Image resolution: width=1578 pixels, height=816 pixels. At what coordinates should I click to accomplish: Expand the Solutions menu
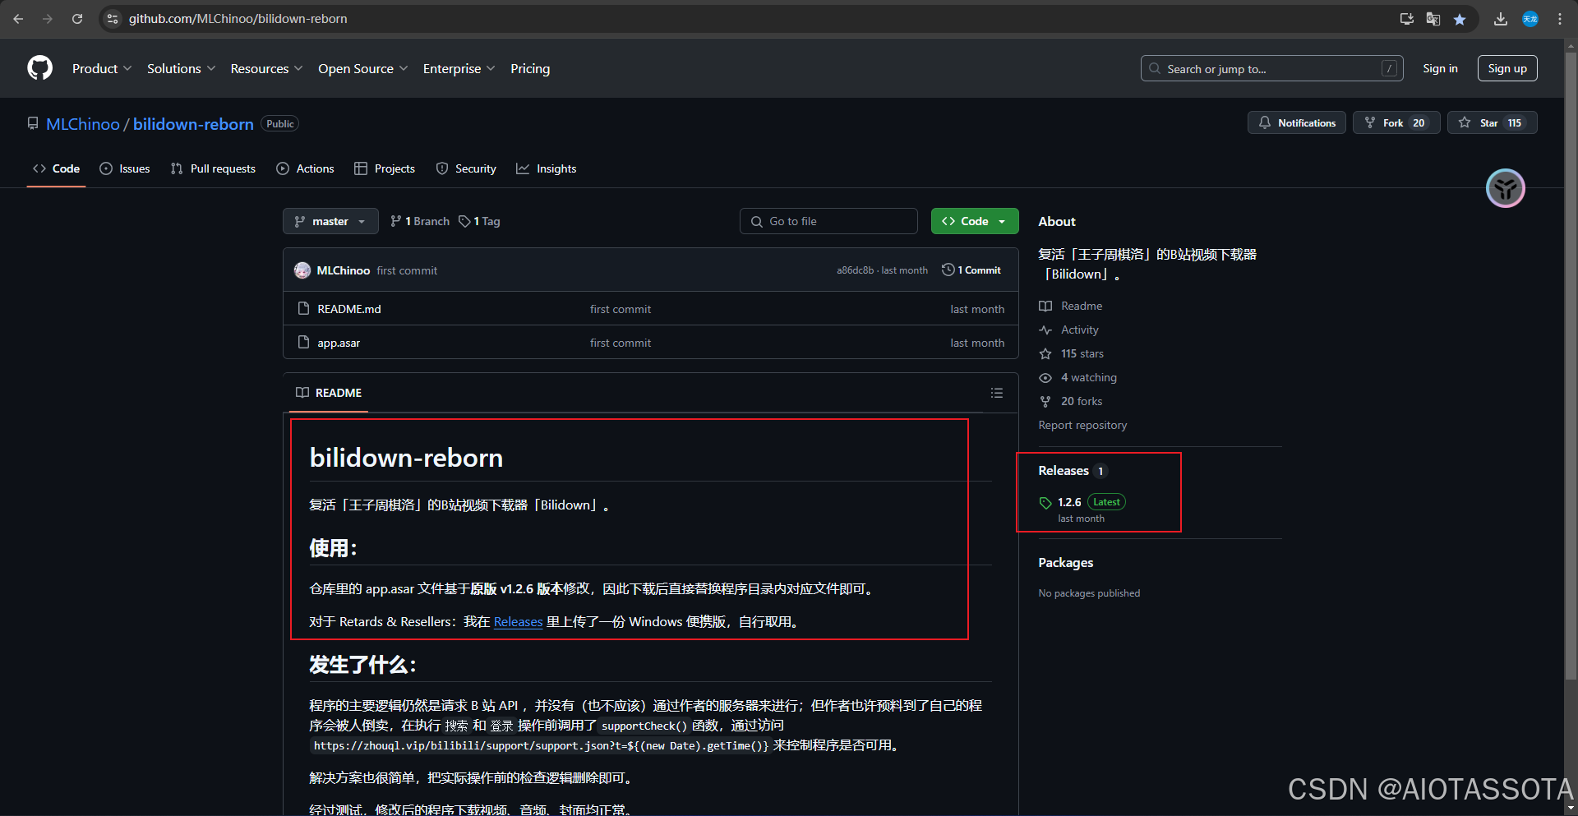point(182,68)
